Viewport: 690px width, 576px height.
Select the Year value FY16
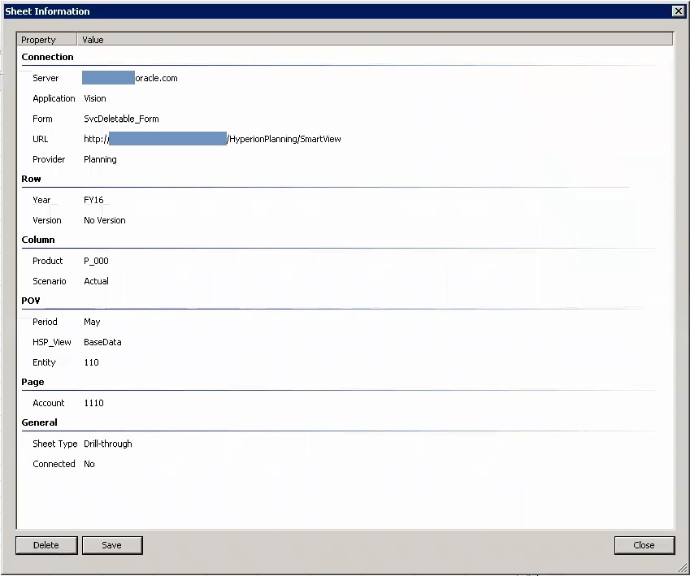point(93,200)
